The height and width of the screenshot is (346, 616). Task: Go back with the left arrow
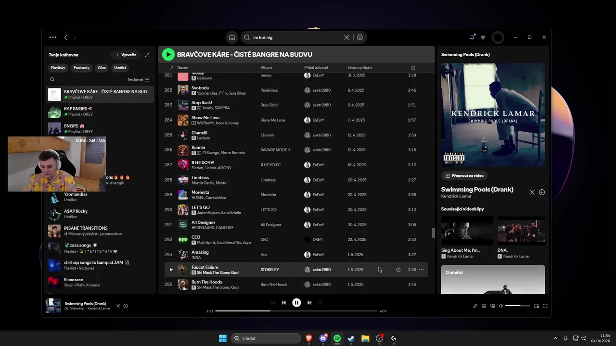click(66, 37)
